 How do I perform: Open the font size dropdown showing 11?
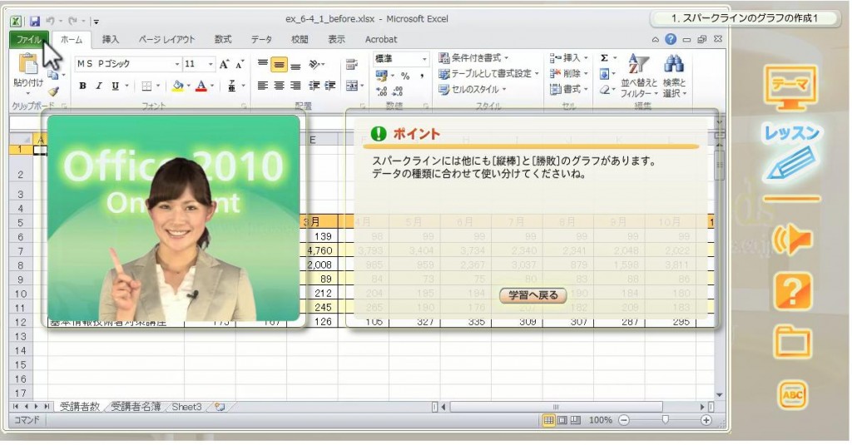tap(211, 64)
